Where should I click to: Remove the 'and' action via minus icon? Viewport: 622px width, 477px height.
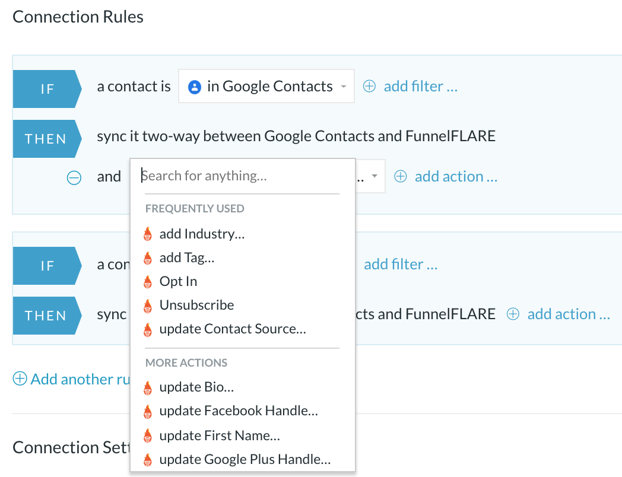point(74,177)
